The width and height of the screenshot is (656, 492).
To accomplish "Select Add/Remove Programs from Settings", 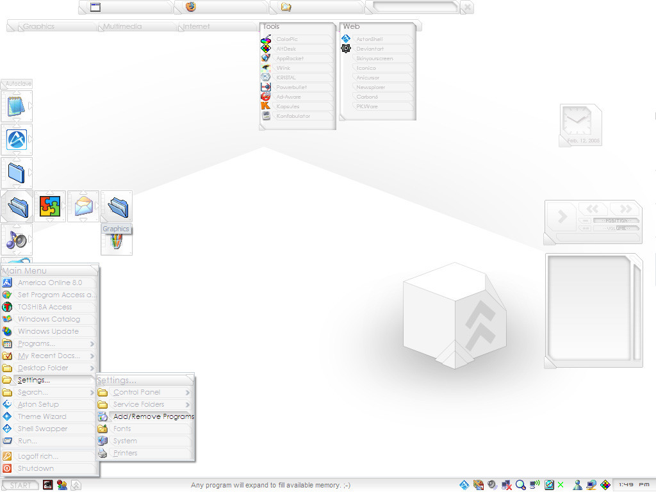I will click(153, 416).
